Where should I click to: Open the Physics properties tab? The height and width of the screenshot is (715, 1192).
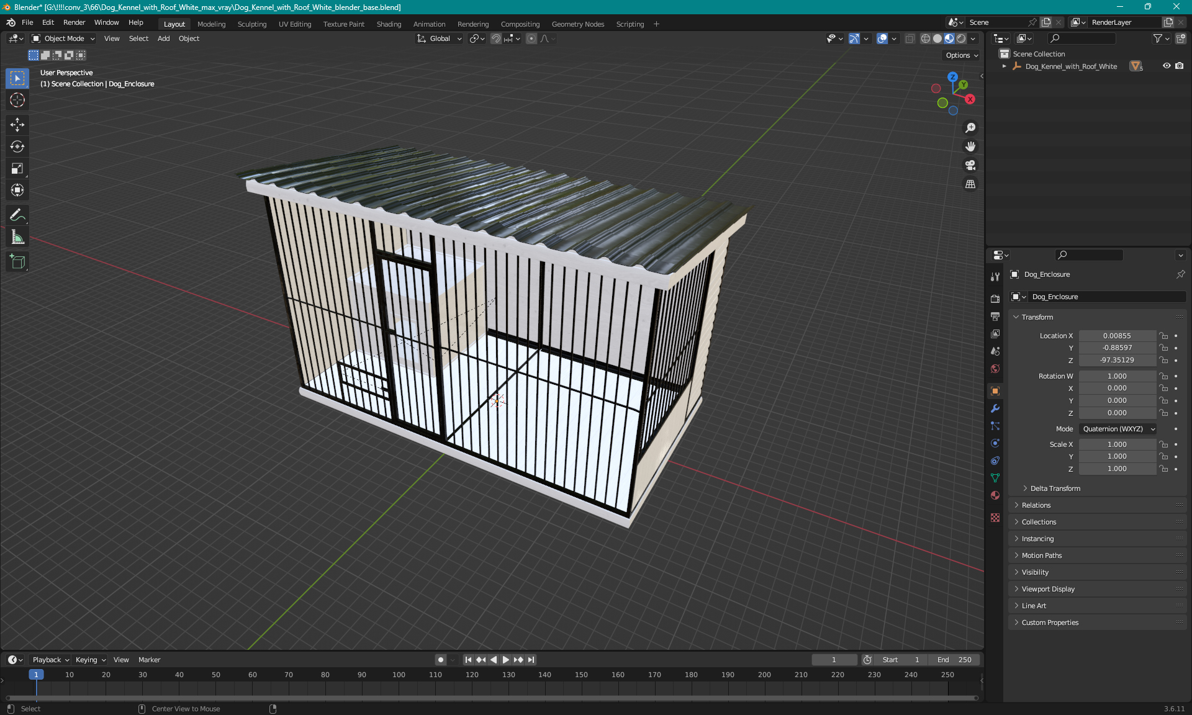(x=995, y=443)
